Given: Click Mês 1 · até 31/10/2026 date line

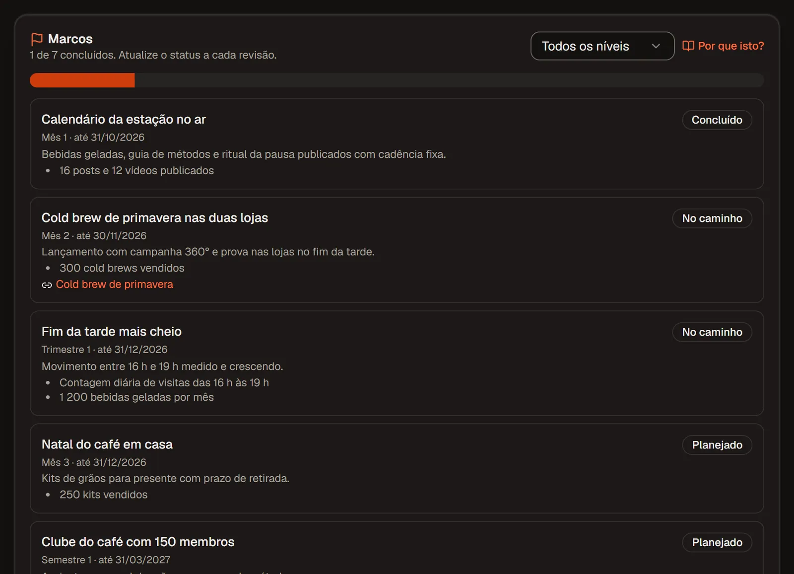Looking at the screenshot, I should [x=93, y=138].
